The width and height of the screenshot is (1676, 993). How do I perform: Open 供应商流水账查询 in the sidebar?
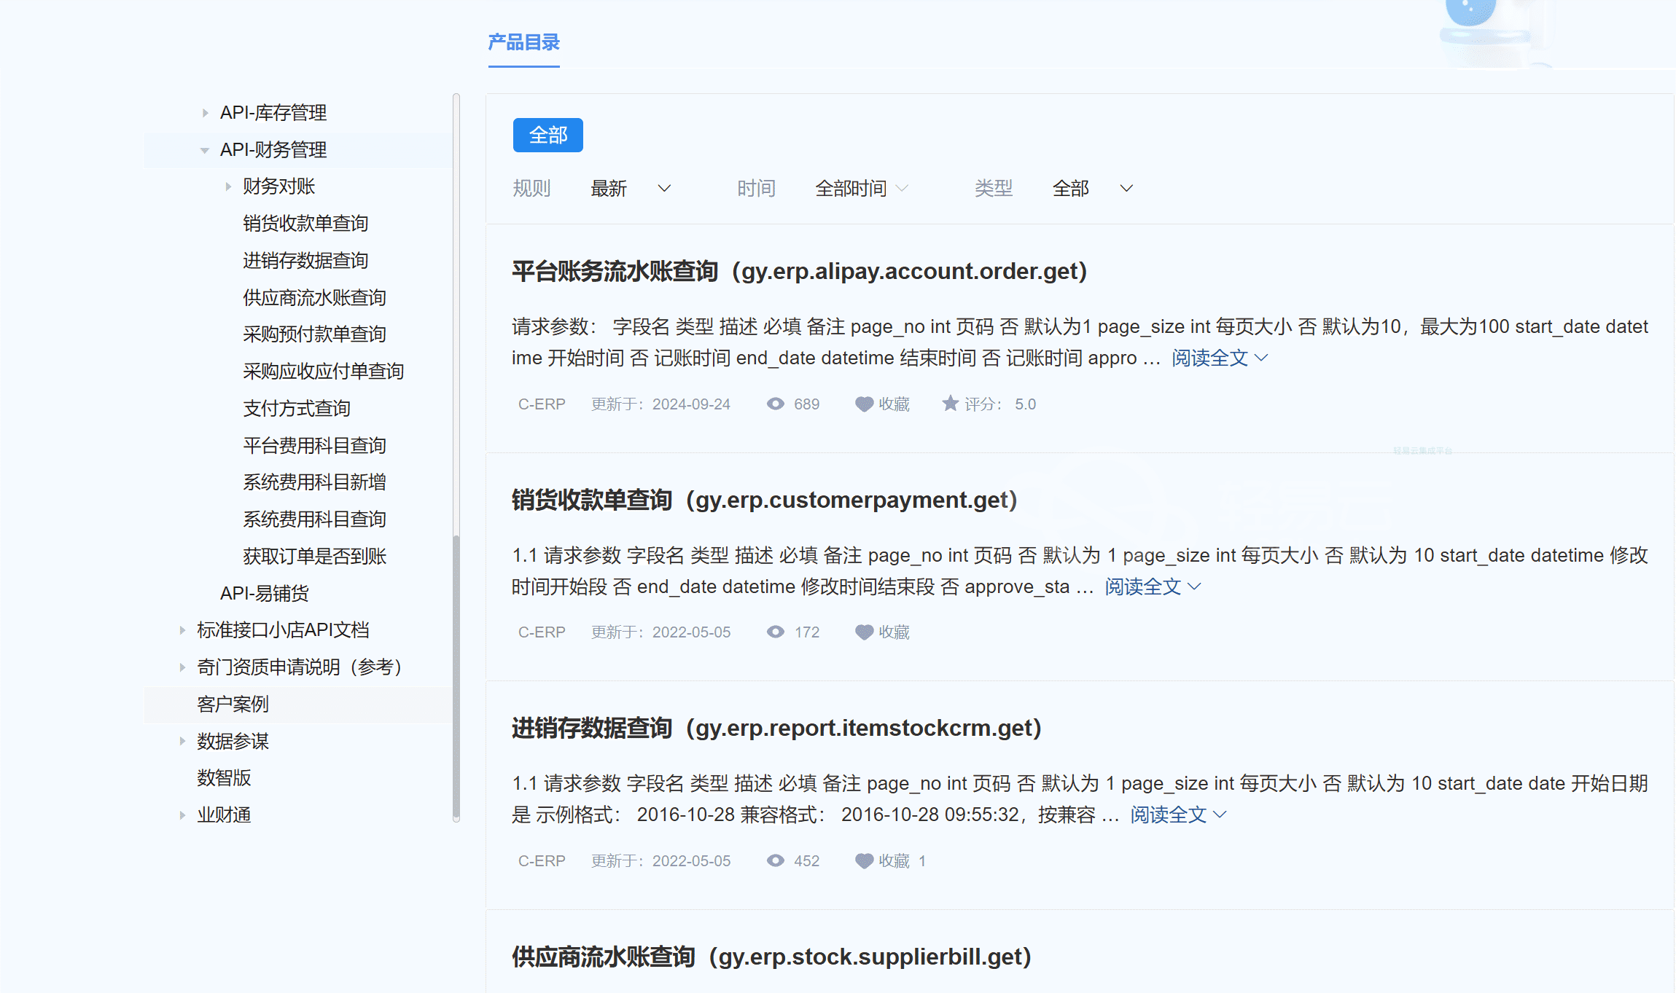point(314,298)
